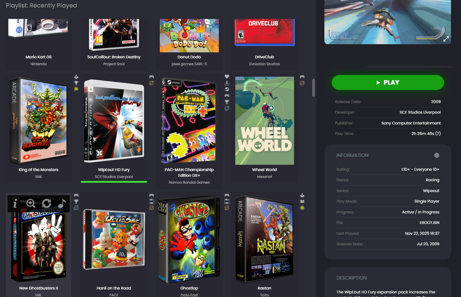Viewport: 461px width, 297px height.
Task: Click the trophy icon beside King of the Monsters
Action: pyautogui.click(x=76, y=83)
